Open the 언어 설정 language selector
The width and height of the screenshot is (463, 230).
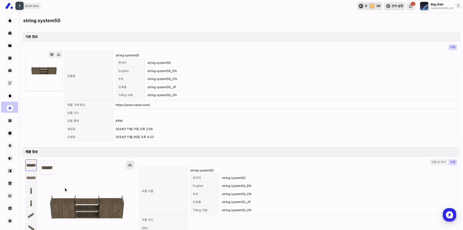pyautogui.click(x=394, y=6)
